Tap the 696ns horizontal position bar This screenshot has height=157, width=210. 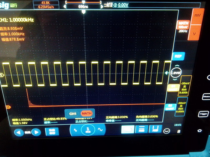83,7
